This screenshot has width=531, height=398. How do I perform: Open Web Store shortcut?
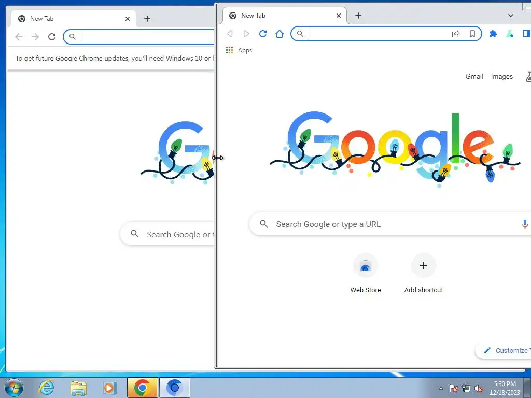coord(366,274)
